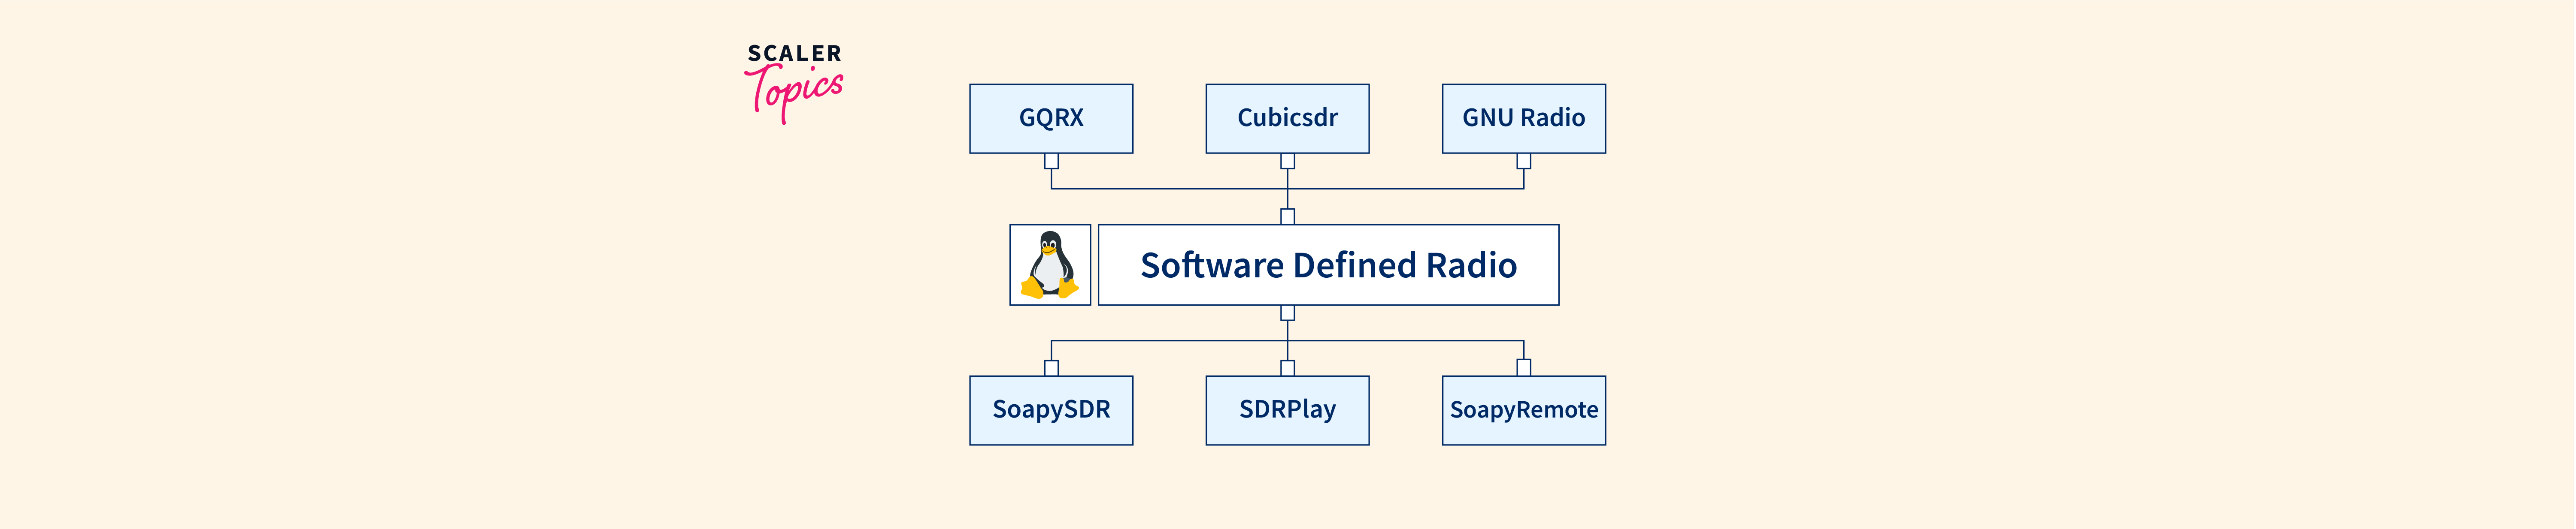Click connector square beneath Software Defined Radio
The width and height of the screenshot is (2576, 529).
pos(1287,313)
